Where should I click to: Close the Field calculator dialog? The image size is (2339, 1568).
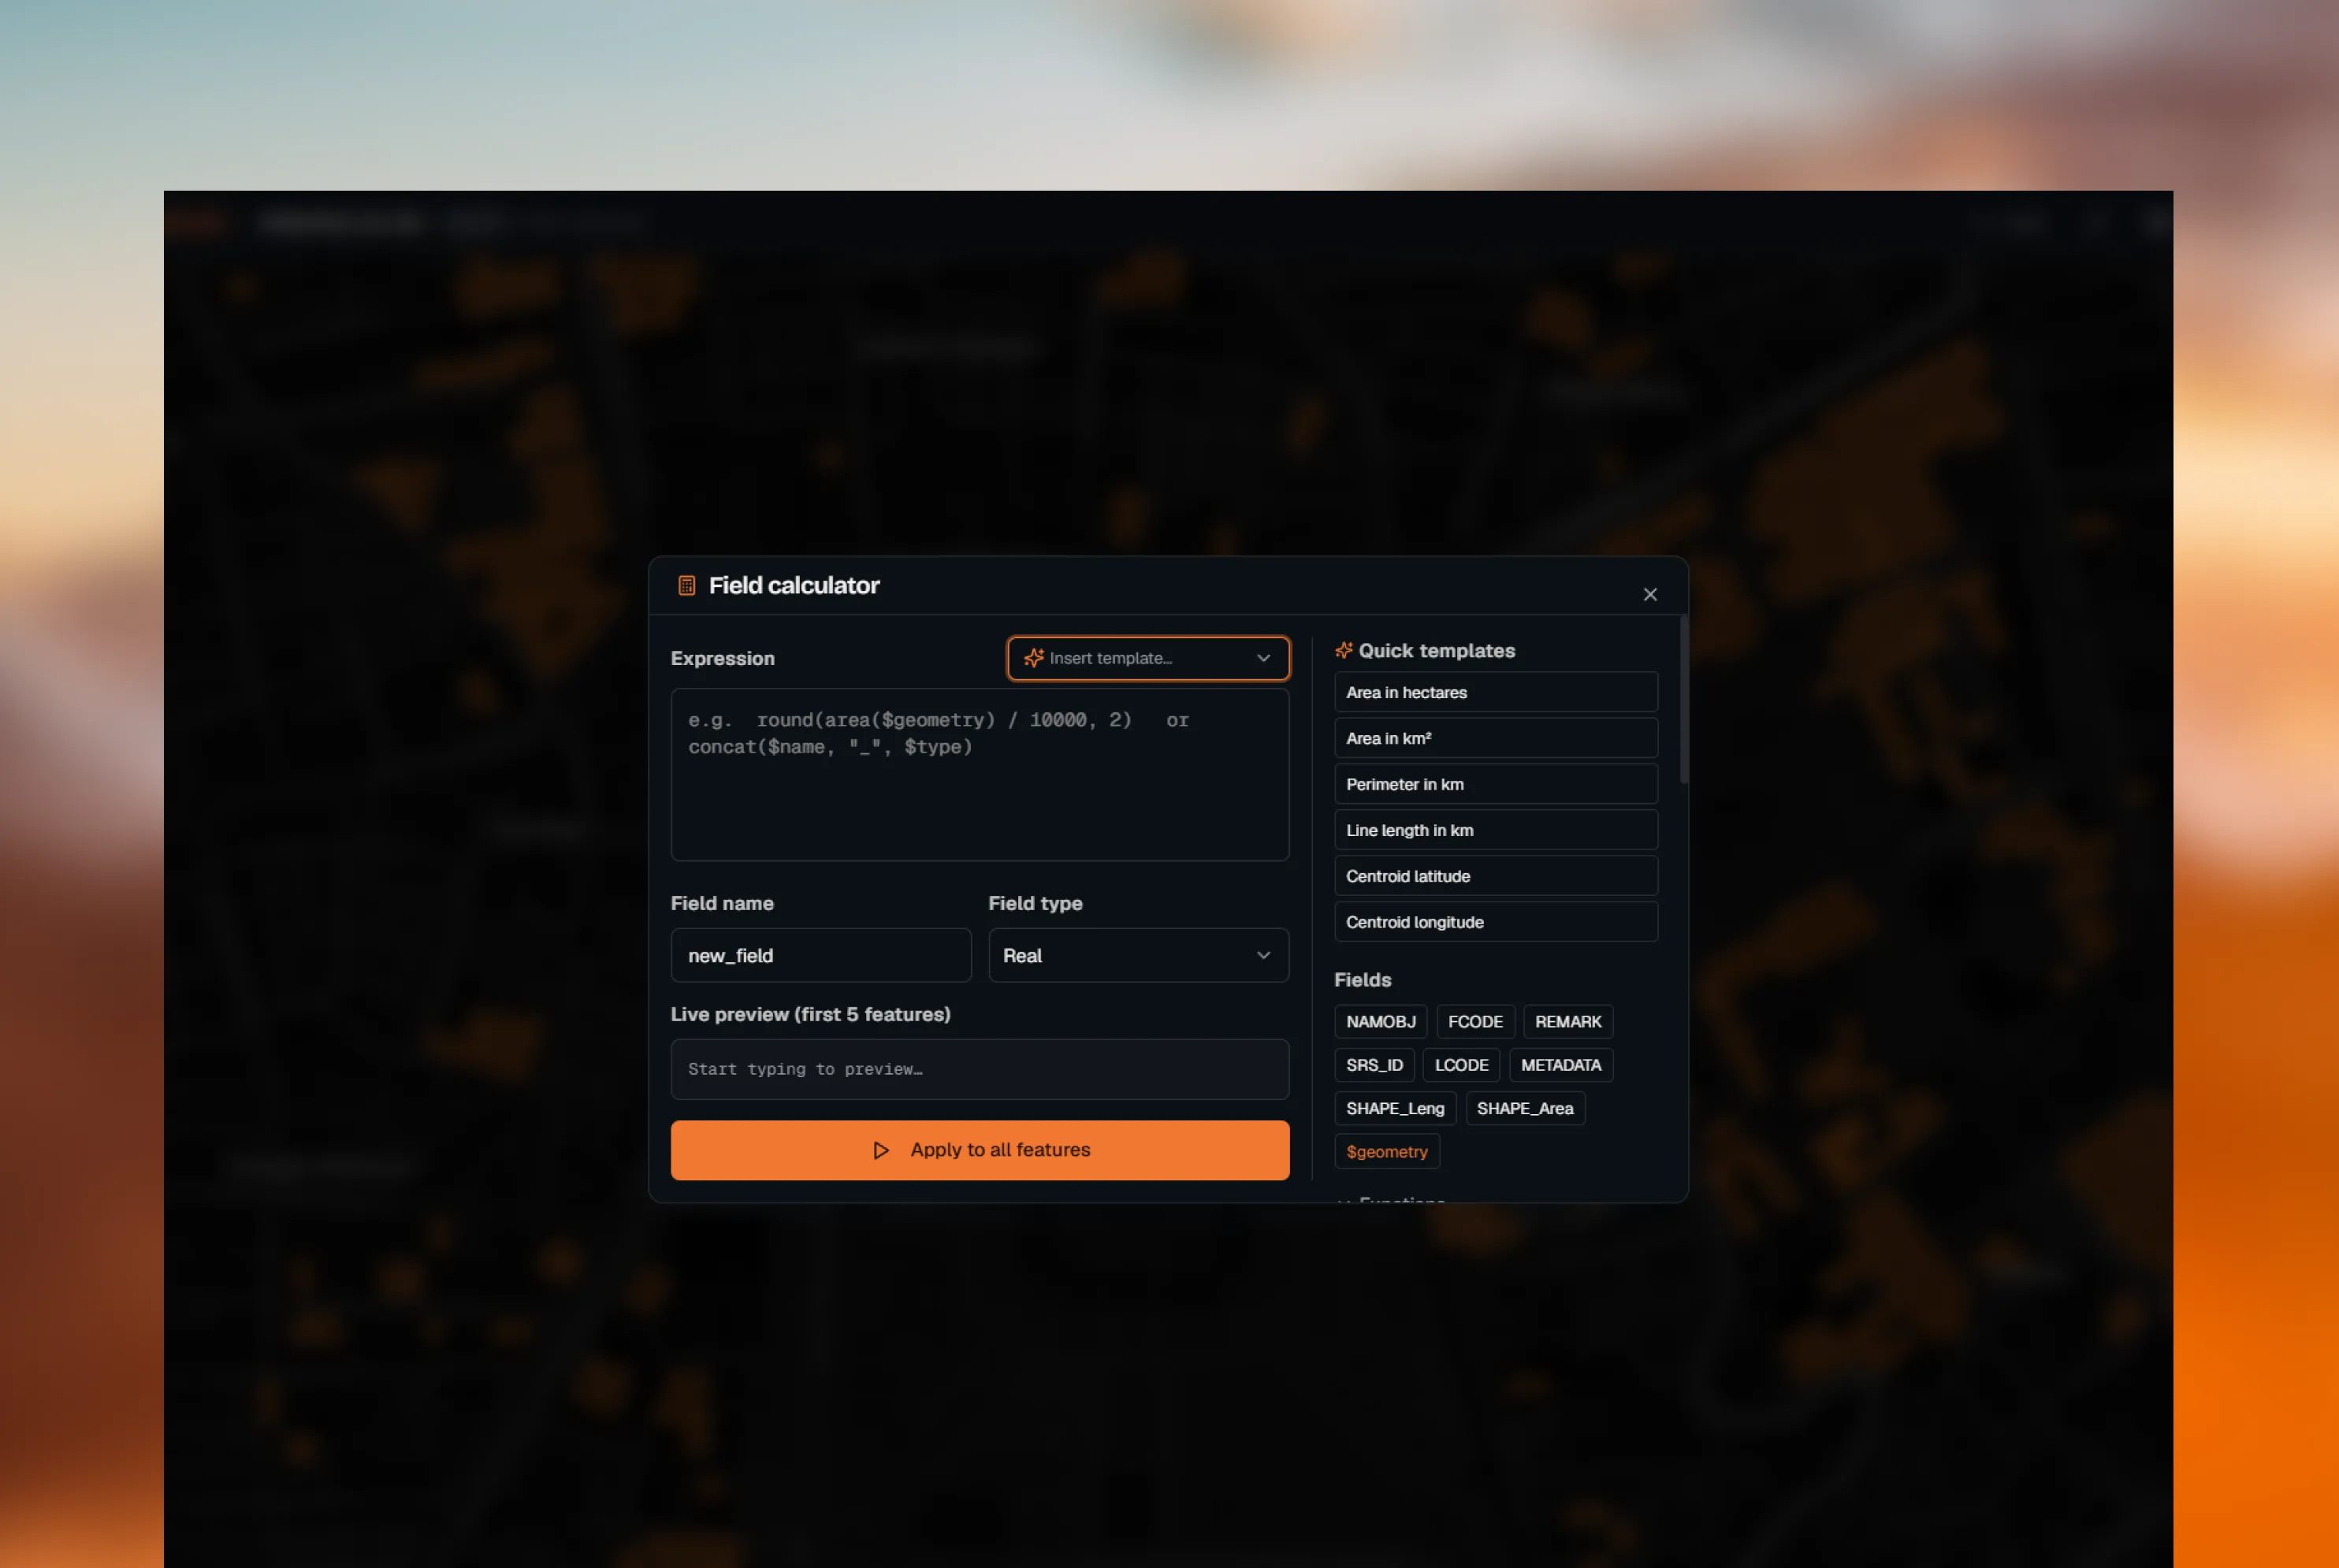[x=1650, y=594]
